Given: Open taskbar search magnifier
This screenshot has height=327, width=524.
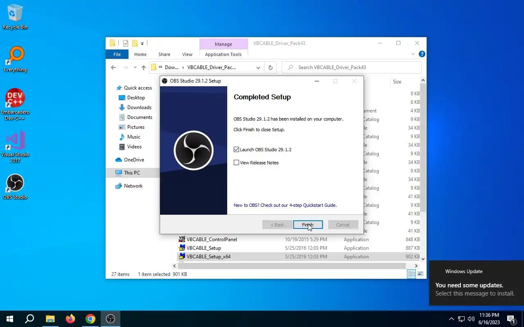Looking at the screenshot, I should (29, 319).
